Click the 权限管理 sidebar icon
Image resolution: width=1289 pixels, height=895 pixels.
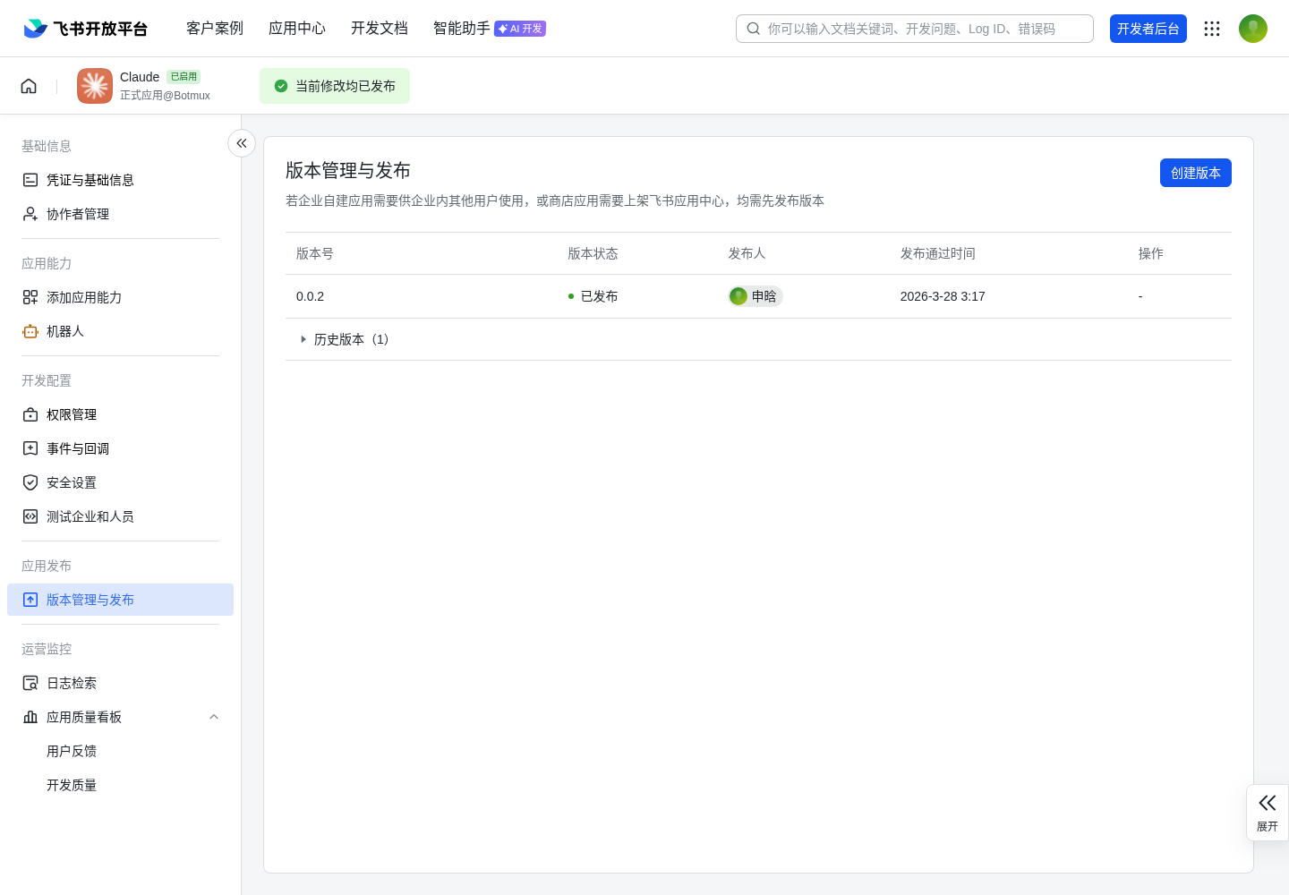[x=30, y=414]
